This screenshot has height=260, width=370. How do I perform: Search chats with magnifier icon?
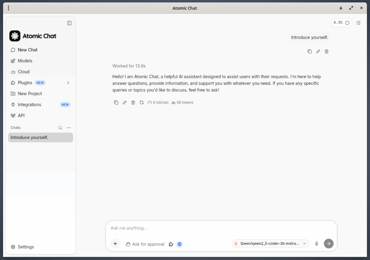point(60,128)
